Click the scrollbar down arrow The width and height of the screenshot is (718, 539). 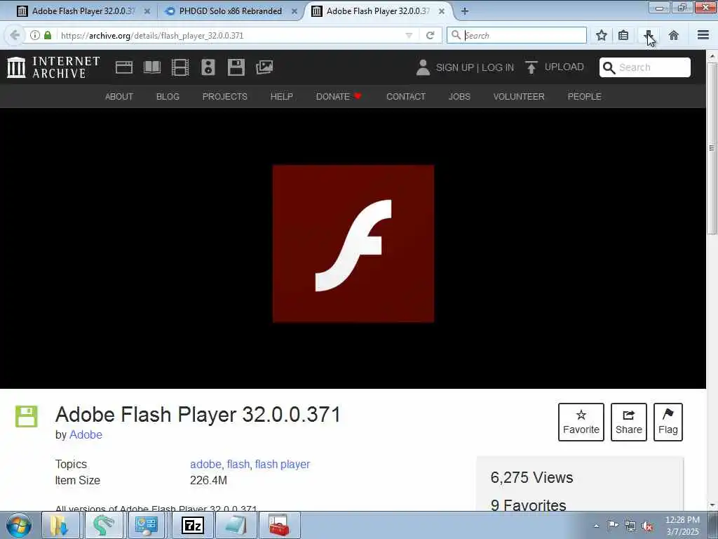click(x=712, y=505)
